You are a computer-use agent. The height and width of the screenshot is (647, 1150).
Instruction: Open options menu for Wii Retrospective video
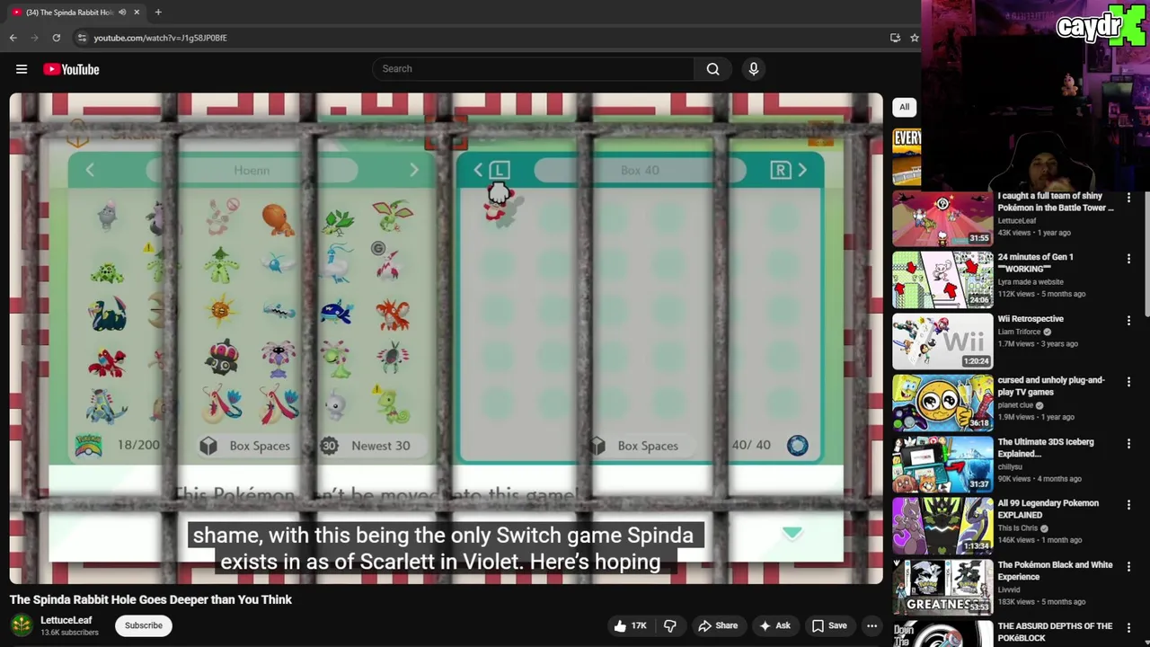(x=1128, y=320)
